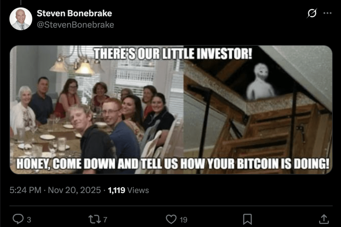
Task: Open the 1,119 view count
Action: tap(117, 190)
